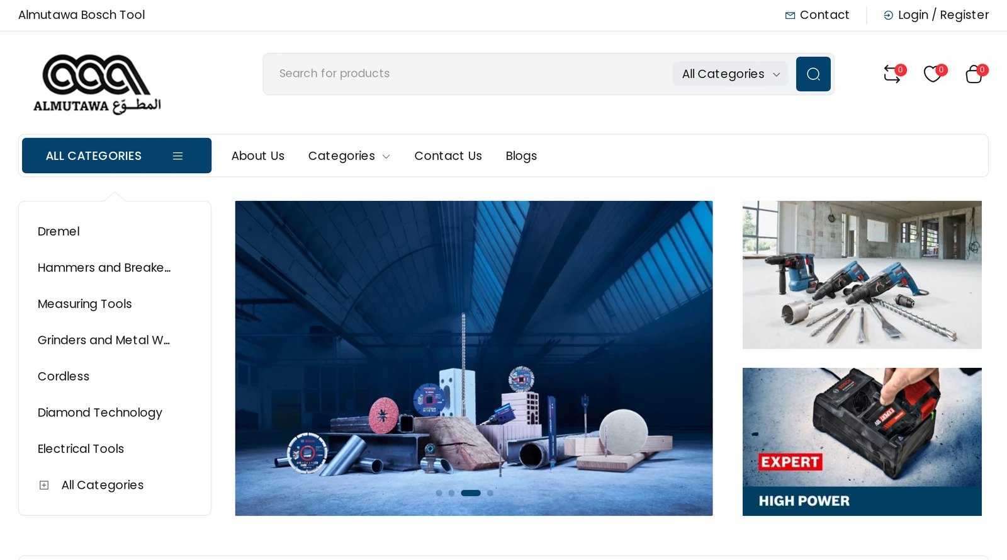
Task: Click the active carousel slide indicator
Action: (471, 493)
